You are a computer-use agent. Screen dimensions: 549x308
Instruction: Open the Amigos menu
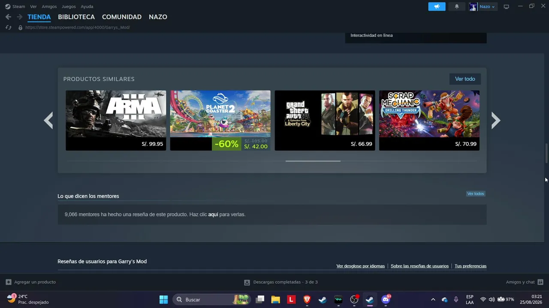click(x=49, y=6)
